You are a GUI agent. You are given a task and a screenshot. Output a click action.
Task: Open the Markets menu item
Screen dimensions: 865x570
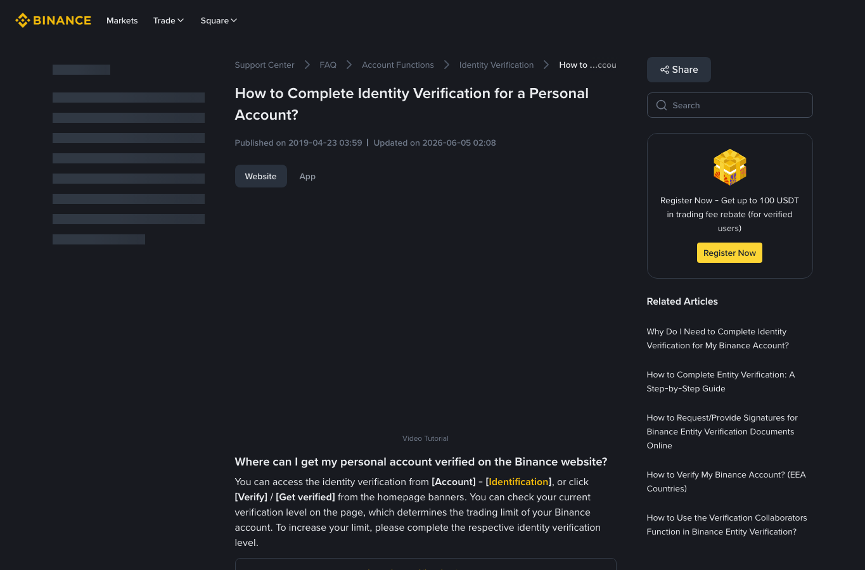point(122,20)
